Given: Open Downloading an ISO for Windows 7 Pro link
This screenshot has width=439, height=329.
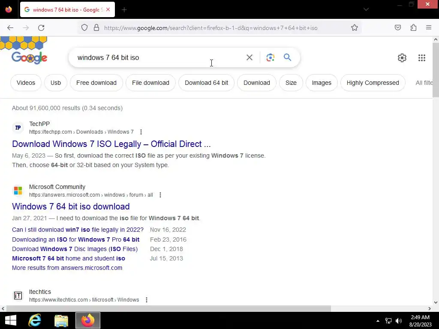Looking at the screenshot, I should (75, 239).
